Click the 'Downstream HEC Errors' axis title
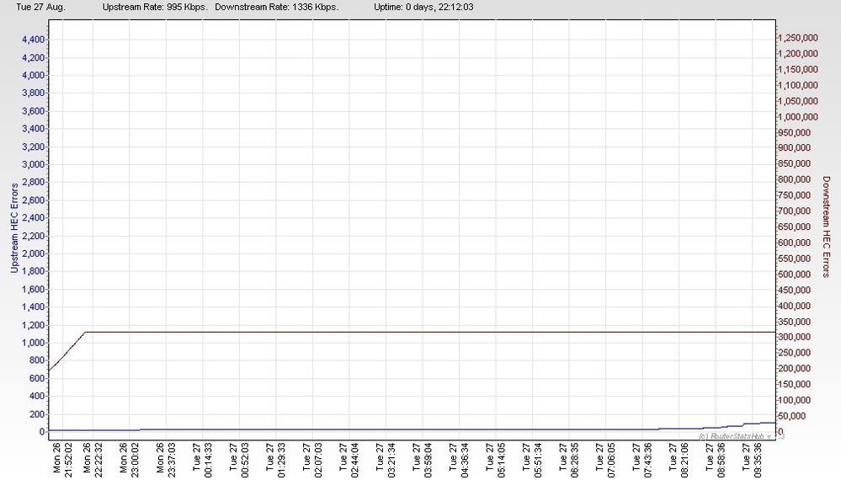The image size is (841, 480). click(826, 227)
